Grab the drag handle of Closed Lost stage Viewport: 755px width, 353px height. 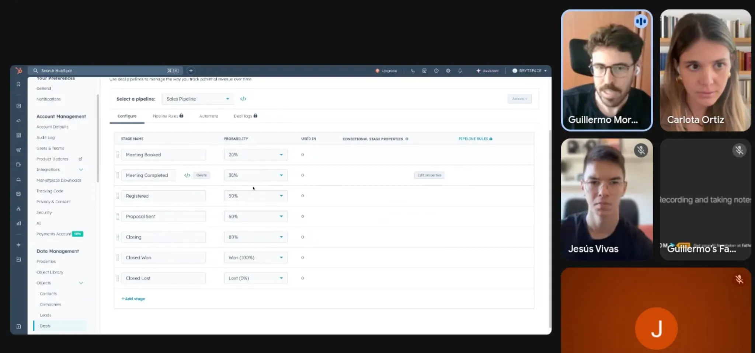pos(118,278)
